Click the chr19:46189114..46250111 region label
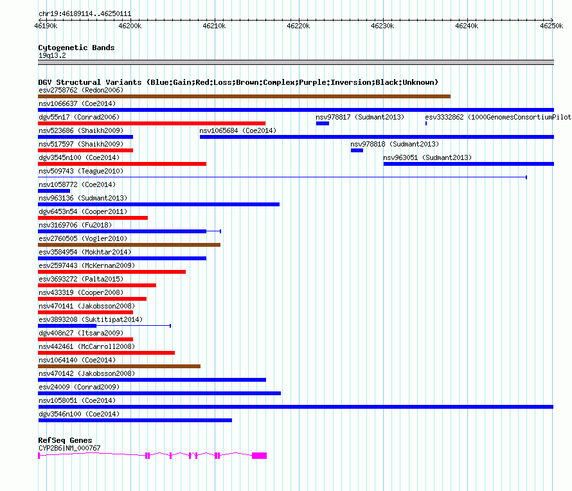Screen dimensions: 572x491 click(85, 14)
